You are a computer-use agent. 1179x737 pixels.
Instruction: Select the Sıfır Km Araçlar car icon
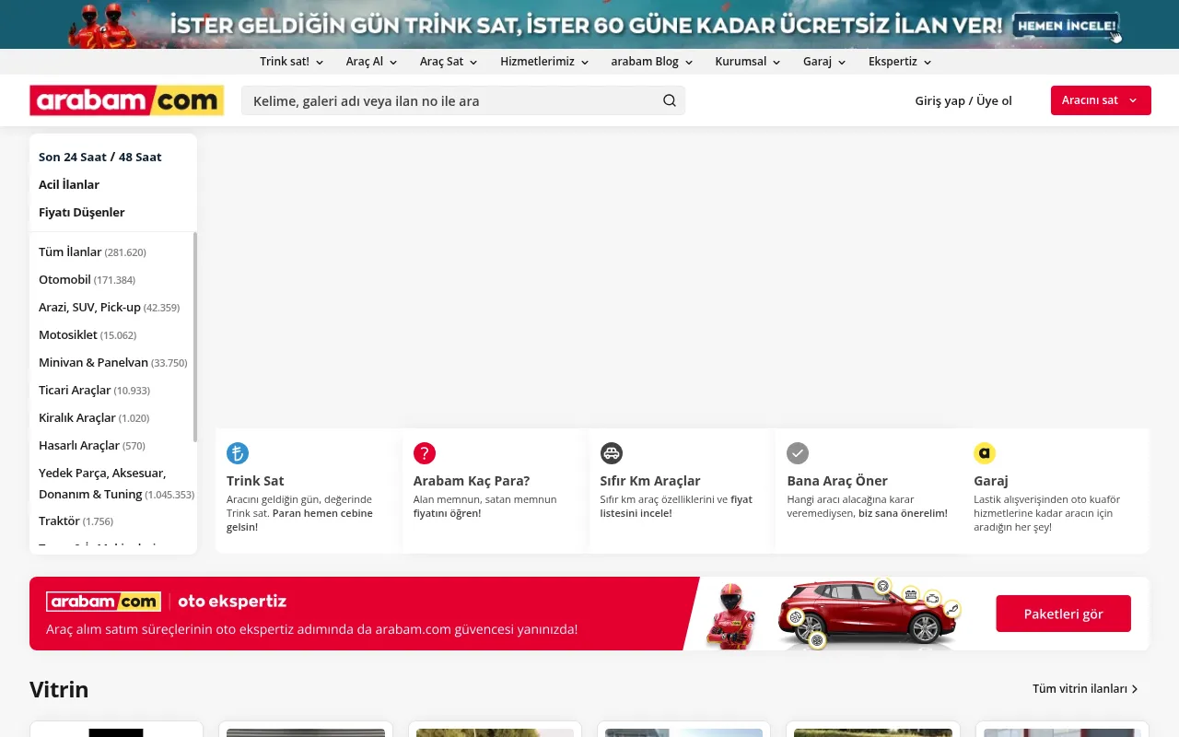612,453
